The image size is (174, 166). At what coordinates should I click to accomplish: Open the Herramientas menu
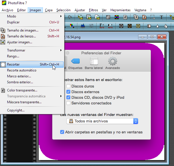pos(120,10)
